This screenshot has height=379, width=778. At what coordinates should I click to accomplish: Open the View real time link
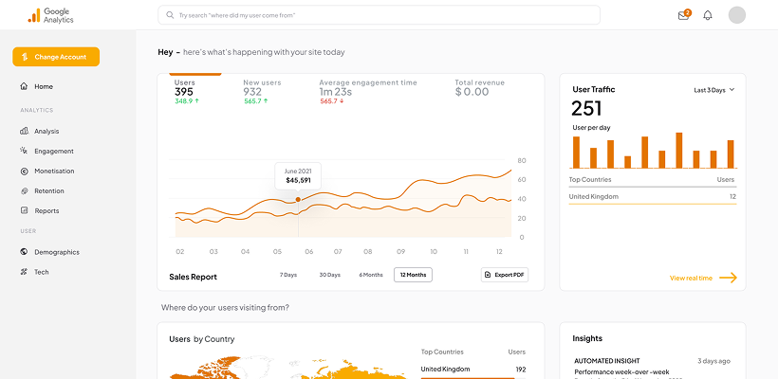(703, 278)
